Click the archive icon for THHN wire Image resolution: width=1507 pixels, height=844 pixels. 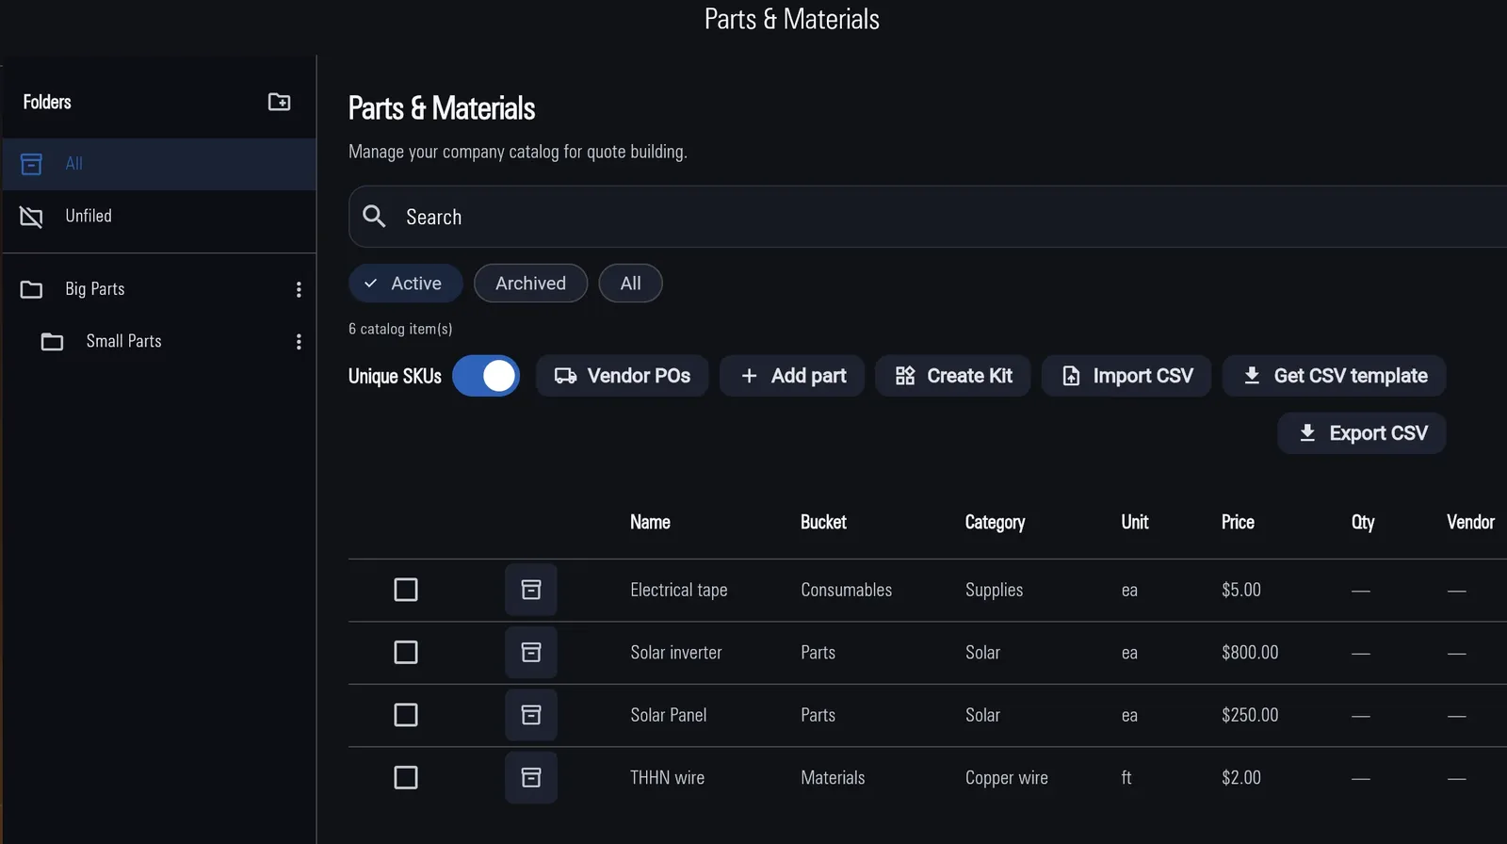pos(531,777)
